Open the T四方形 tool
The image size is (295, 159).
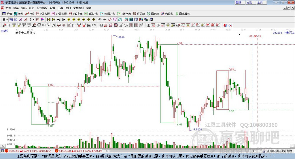pyautogui.click(x=91, y=14)
